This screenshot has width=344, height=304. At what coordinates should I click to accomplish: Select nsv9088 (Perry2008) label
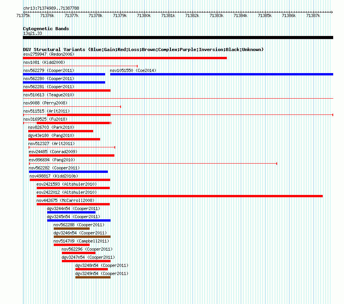coord(45,103)
